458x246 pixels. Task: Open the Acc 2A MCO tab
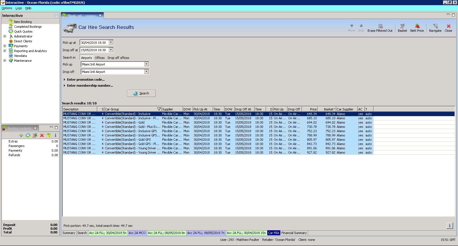coord(137,233)
